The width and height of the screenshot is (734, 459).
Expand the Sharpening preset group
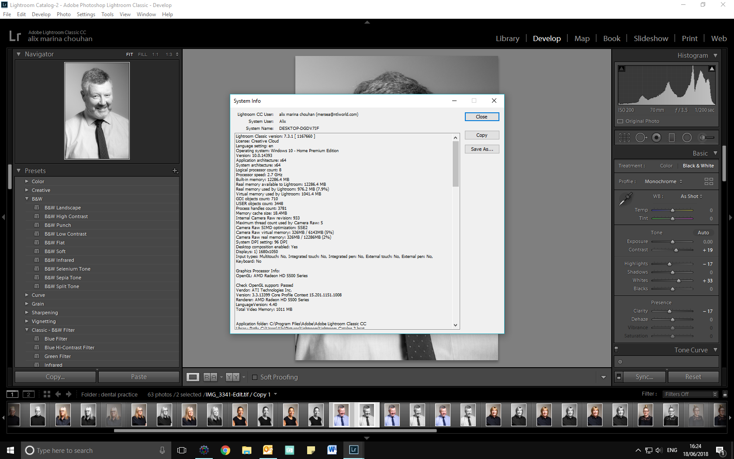27,312
